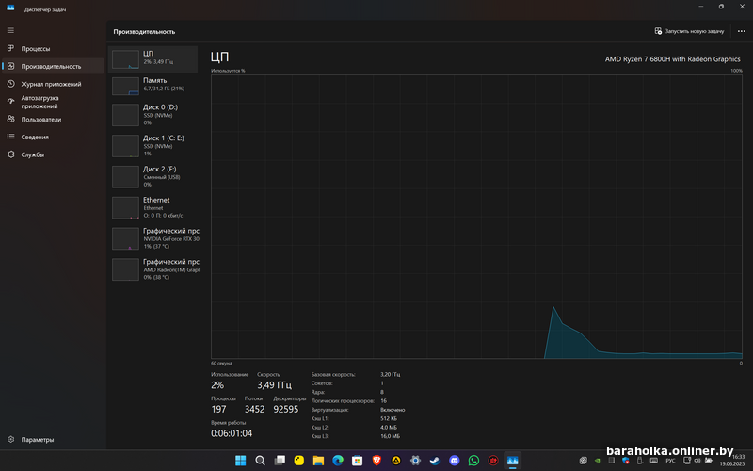Launch Brave browser from taskbar

(376, 461)
